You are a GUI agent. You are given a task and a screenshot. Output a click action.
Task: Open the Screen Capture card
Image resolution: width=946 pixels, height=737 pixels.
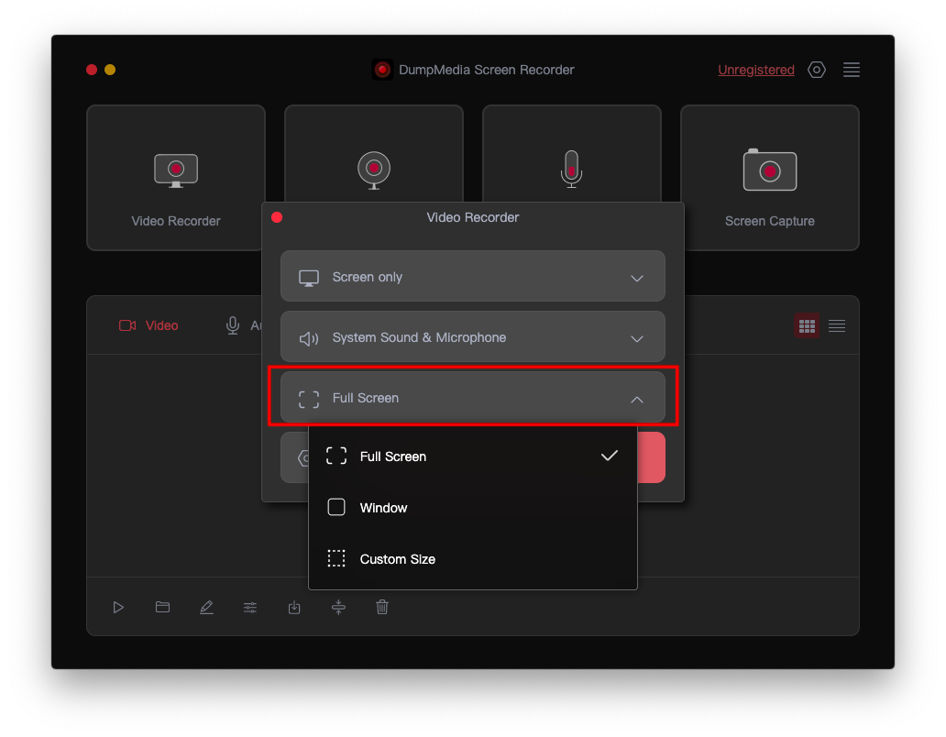769,177
